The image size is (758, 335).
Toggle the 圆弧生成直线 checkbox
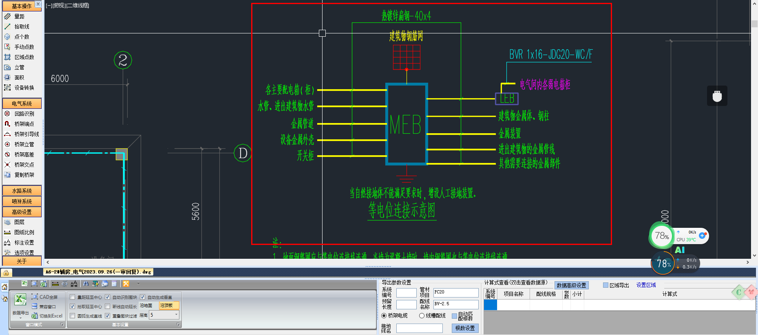[x=73, y=316]
